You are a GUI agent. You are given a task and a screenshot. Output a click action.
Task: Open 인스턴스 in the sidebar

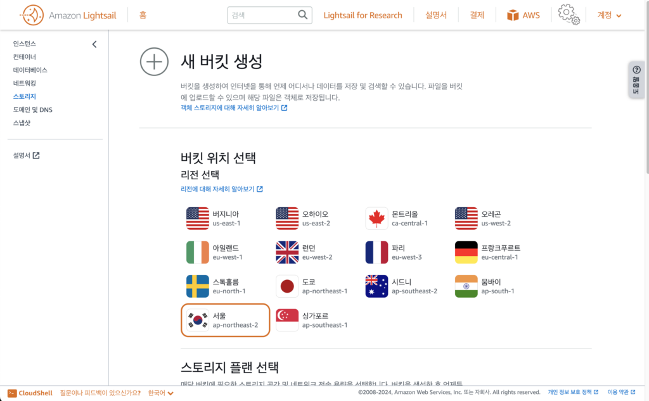[25, 44]
